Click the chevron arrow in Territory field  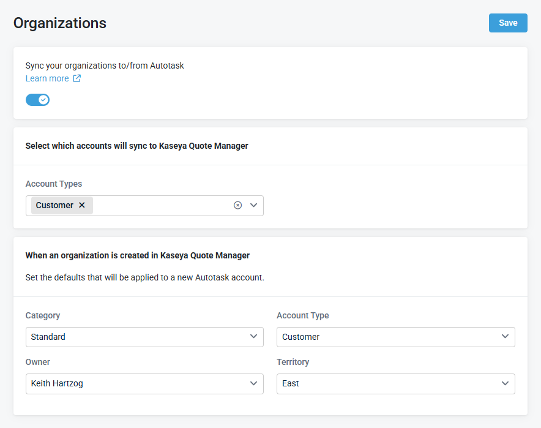click(x=505, y=383)
